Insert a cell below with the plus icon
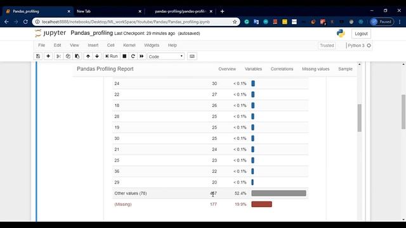The width and height of the screenshot is (406, 228). (x=48, y=56)
